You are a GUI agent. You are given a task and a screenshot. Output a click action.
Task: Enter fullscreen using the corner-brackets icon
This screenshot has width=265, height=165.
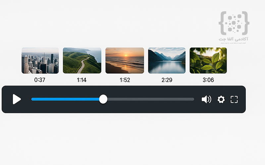coord(234,99)
